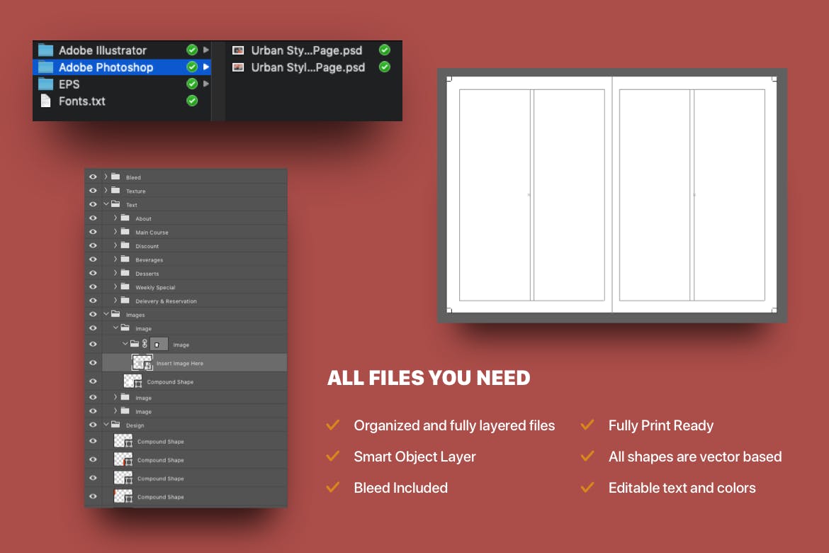Screen dimensions: 829x553
Task: Click the Adobe Illustrator folder icon
Action: pyautogui.click(x=45, y=50)
